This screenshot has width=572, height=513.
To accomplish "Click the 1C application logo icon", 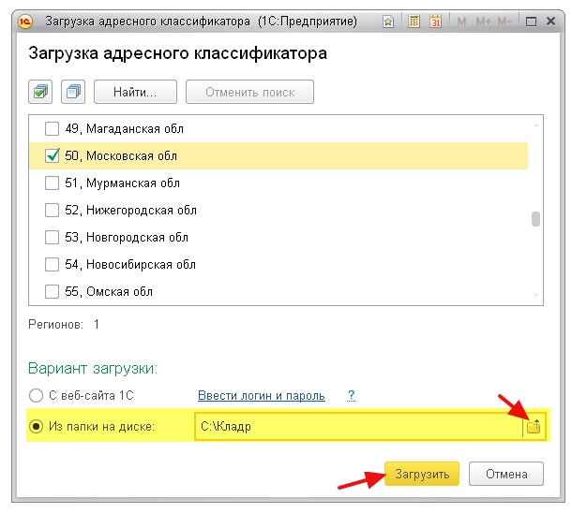I will click(x=25, y=22).
